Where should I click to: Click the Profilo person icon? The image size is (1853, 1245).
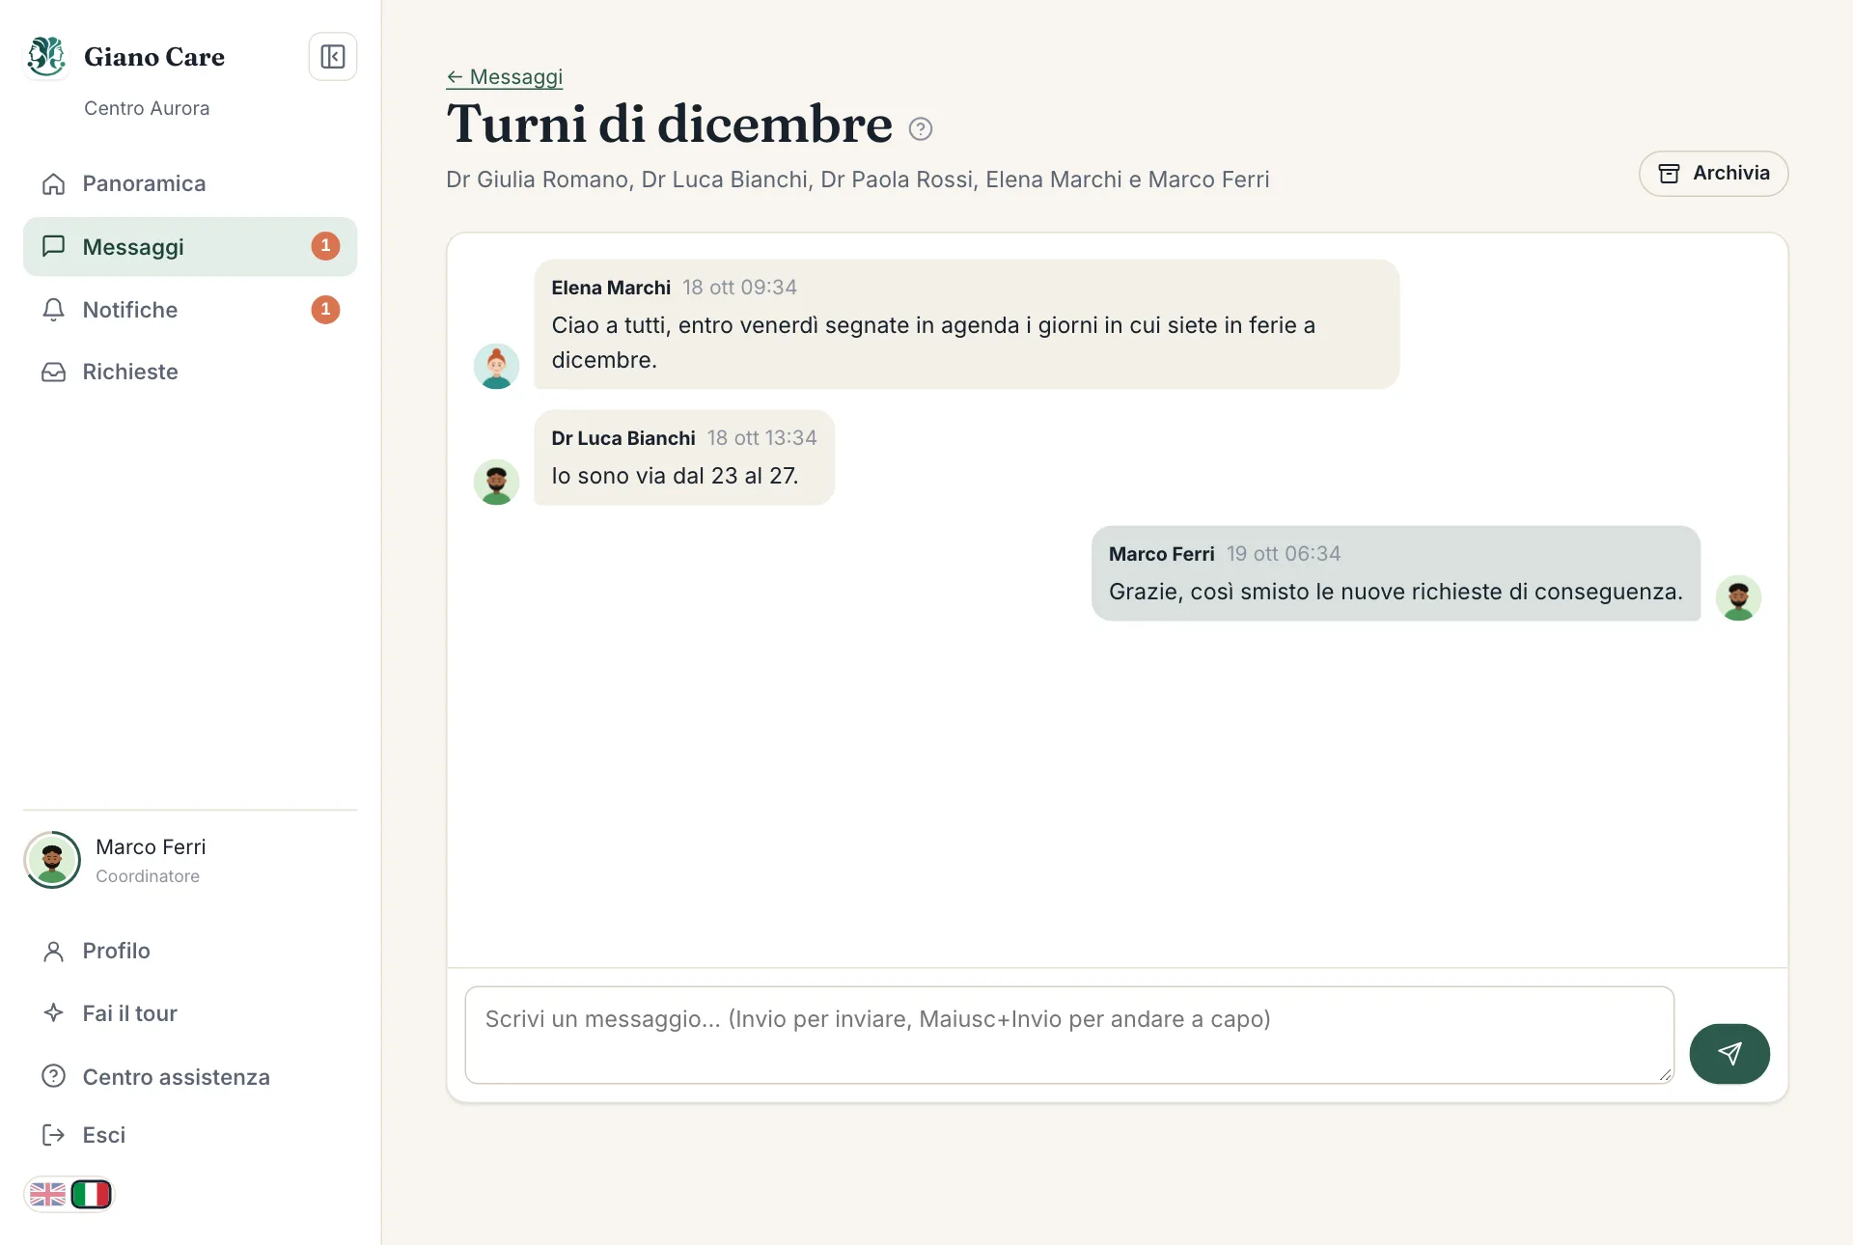54,952
